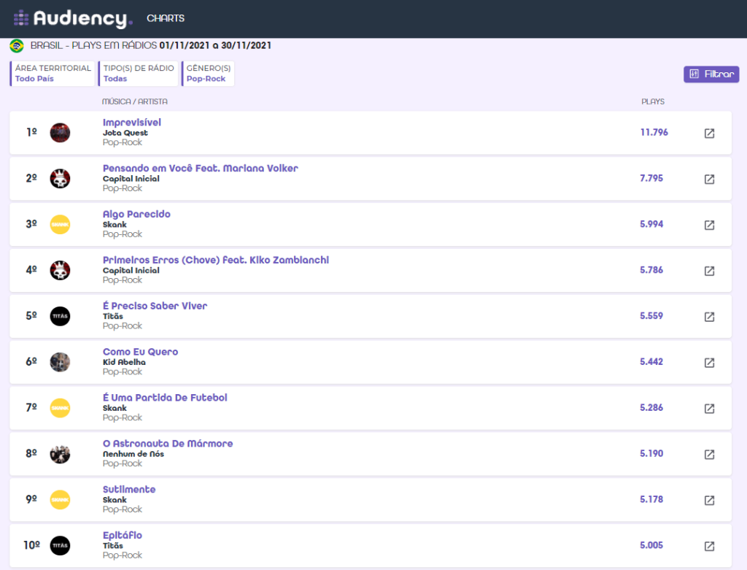The image size is (747, 570).
Task: Click the date range 01/11/2021 a 30/11/2021
Action: pyautogui.click(x=215, y=46)
